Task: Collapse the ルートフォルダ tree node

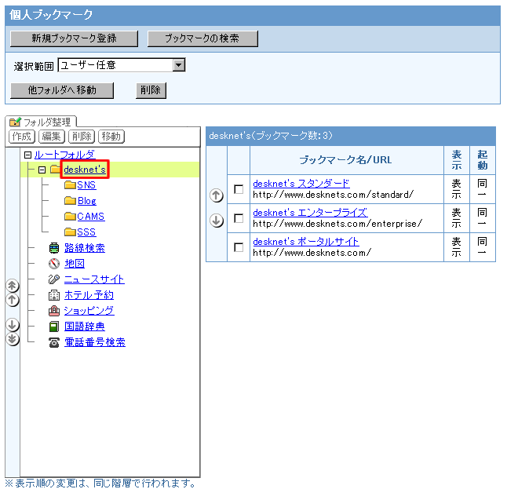Action: pyautogui.click(x=27, y=155)
